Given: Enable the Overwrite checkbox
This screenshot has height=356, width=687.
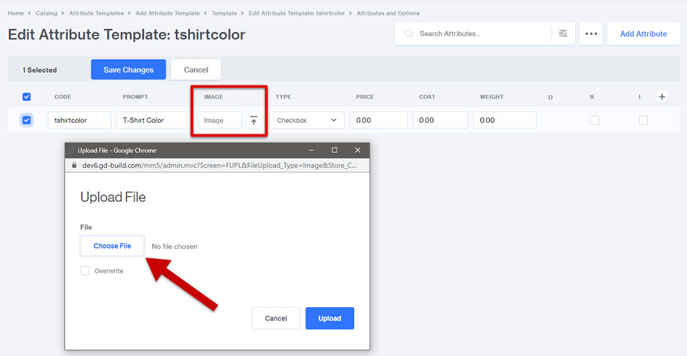Looking at the screenshot, I should [x=85, y=271].
